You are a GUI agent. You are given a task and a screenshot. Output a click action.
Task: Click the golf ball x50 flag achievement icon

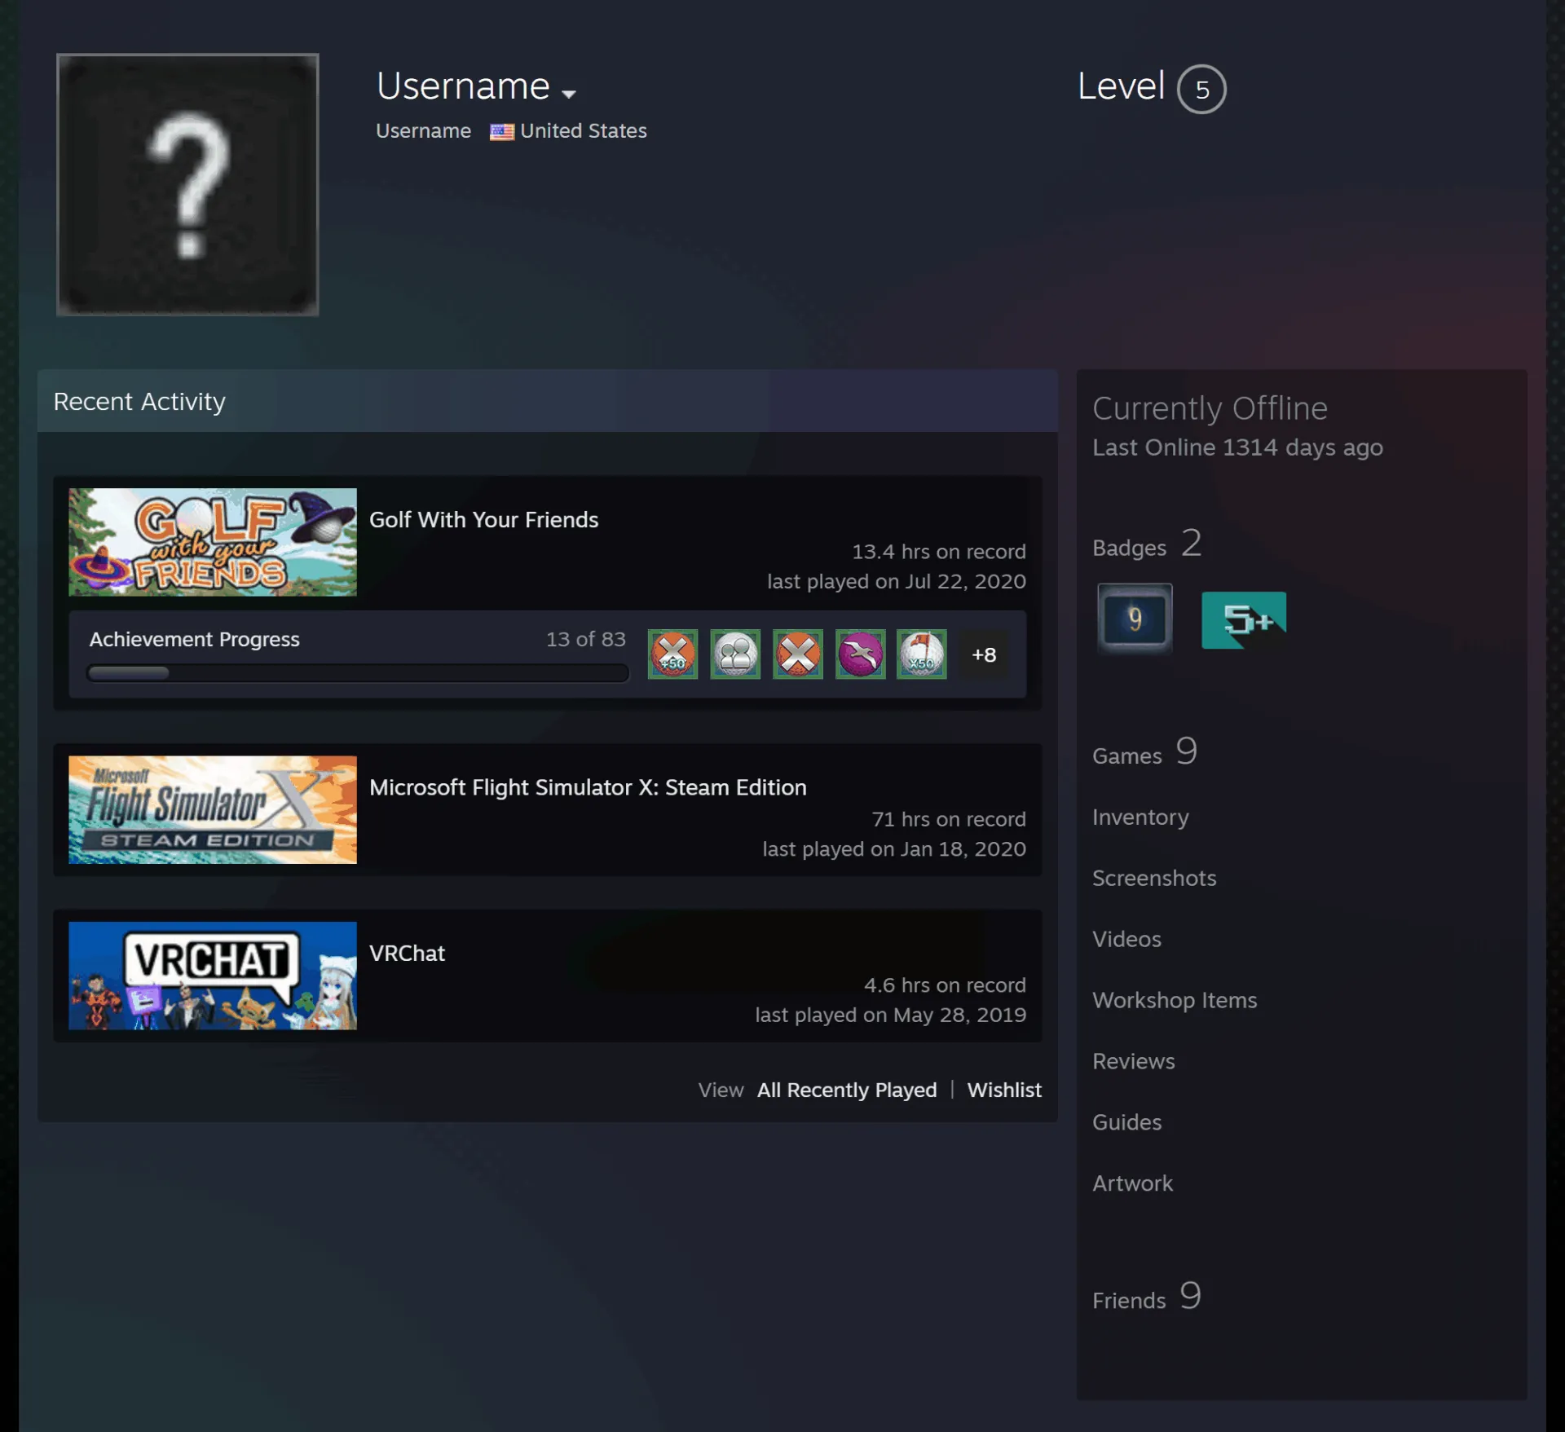coord(922,654)
